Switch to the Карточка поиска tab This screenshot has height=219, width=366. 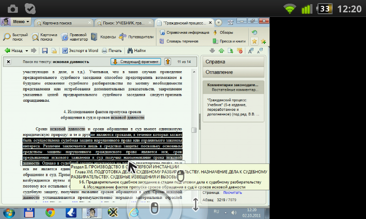pyautogui.click(x=63, y=22)
